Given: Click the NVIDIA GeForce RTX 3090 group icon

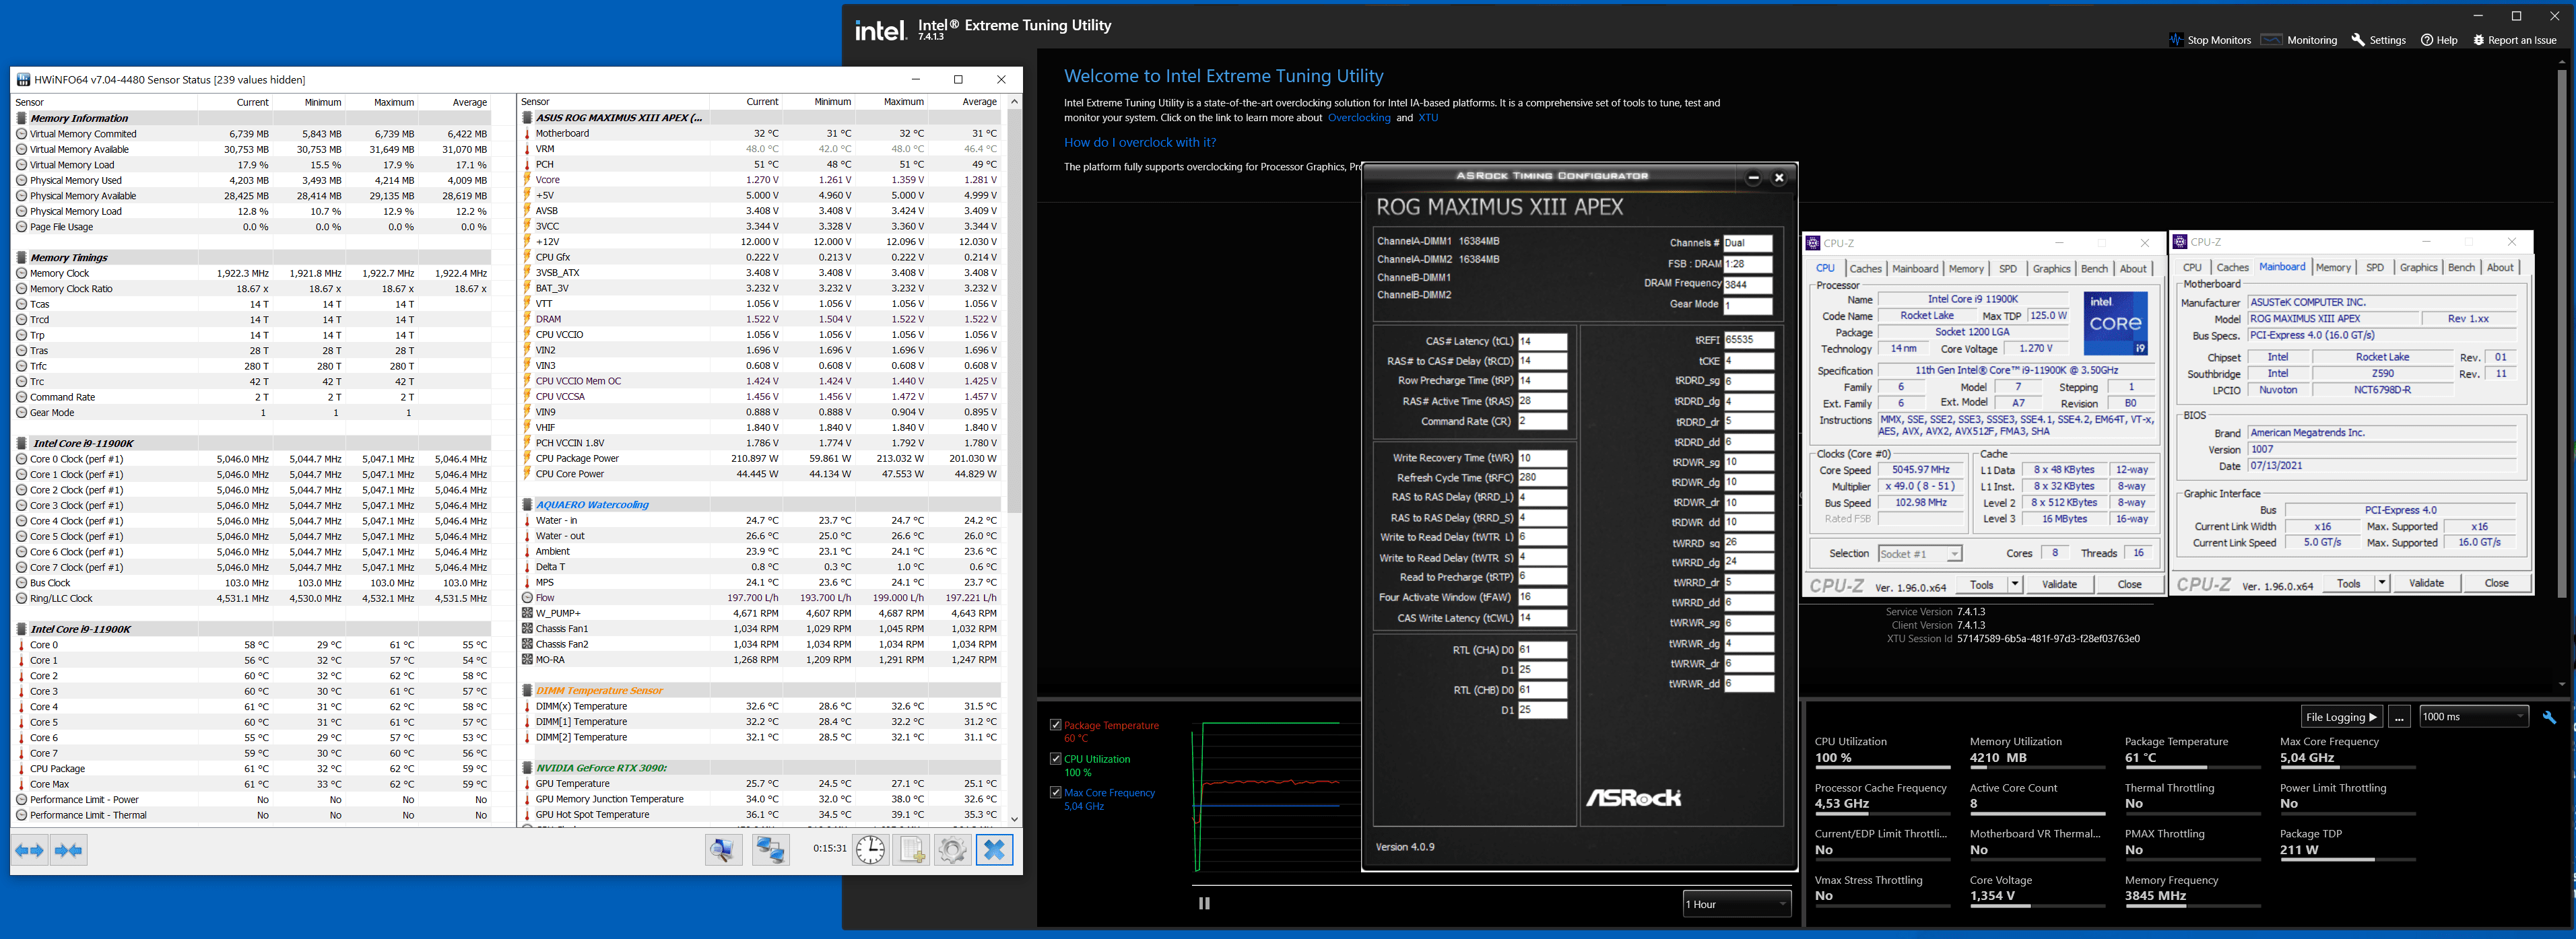Looking at the screenshot, I should point(528,768).
